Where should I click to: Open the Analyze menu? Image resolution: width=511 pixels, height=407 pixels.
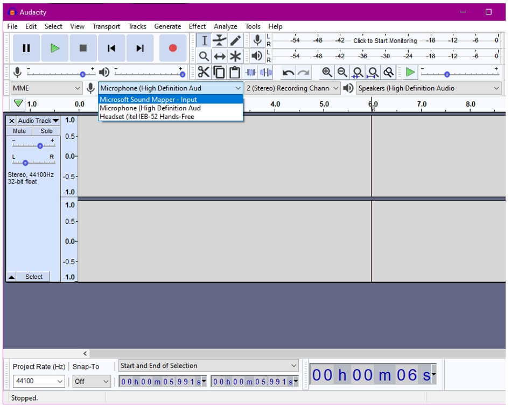pos(226,26)
